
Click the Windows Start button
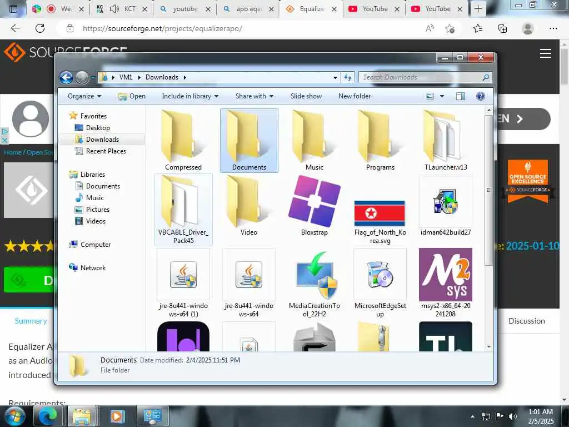pyautogui.click(x=14, y=416)
